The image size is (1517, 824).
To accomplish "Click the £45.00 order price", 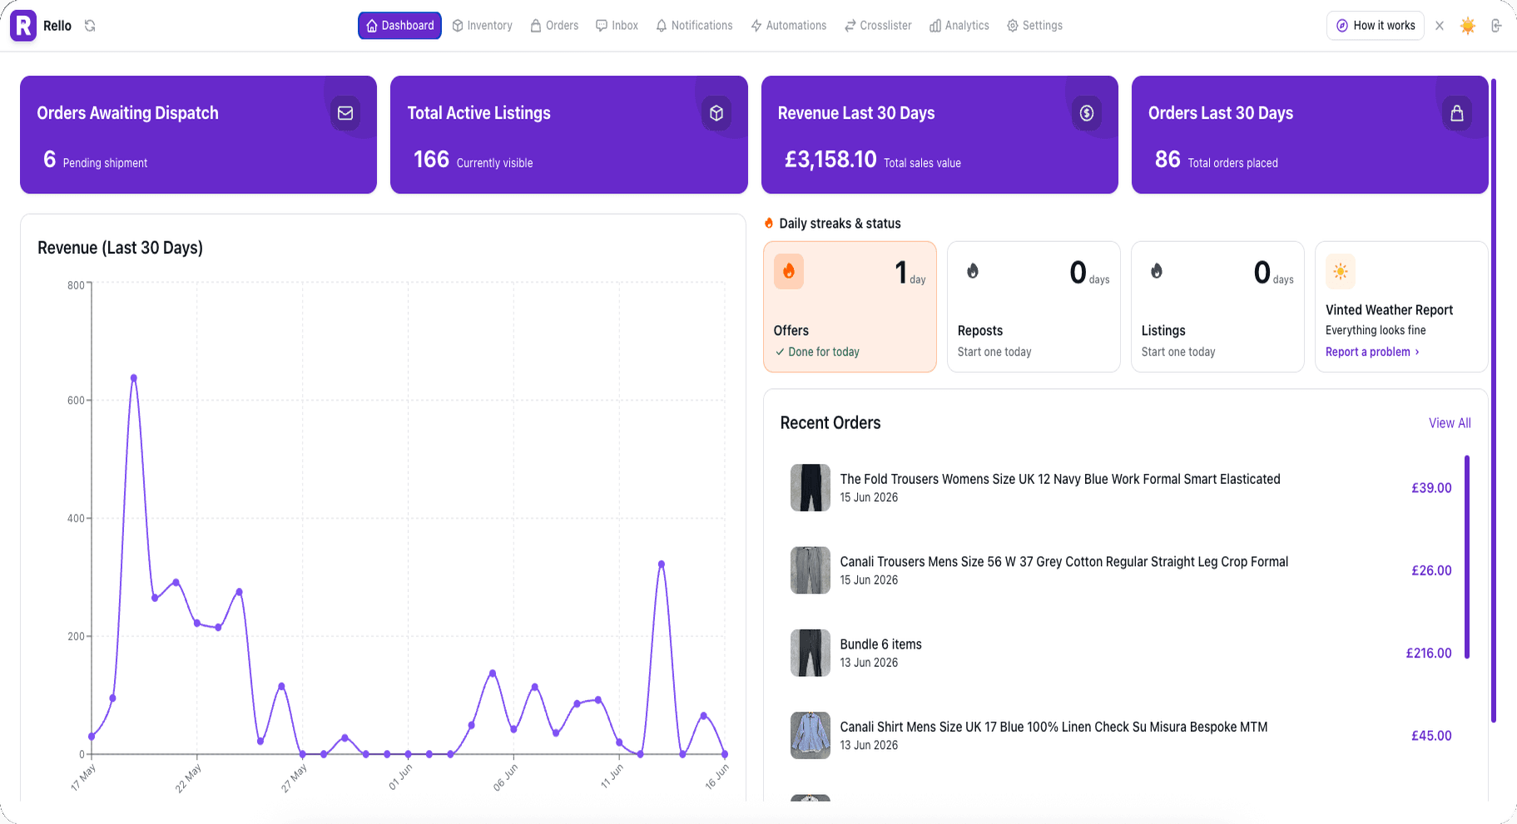I will coord(1431,736).
